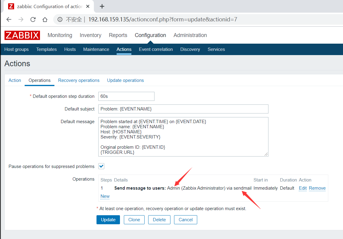Click the 'Details' column header
343x239 pixels.
click(x=121, y=180)
